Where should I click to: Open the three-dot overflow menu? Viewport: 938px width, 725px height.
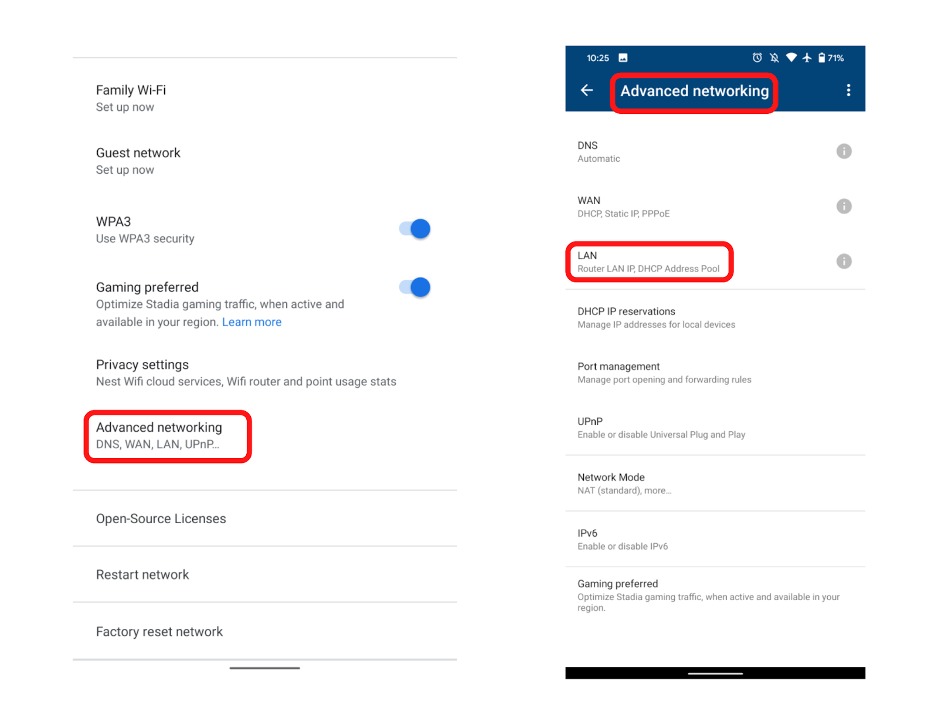click(x=848, y=90)
